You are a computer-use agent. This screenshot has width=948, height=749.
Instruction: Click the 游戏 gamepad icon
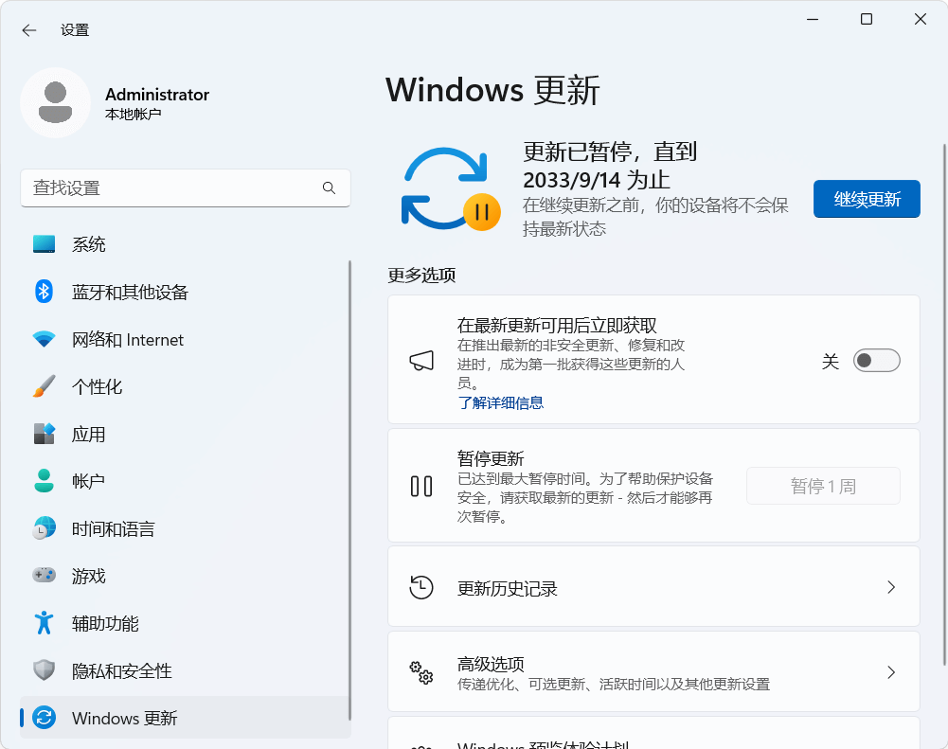click(45, 575)
